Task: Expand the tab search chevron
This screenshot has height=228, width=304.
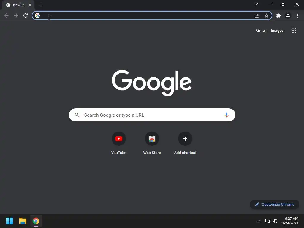Action: [x=256, y=4]
